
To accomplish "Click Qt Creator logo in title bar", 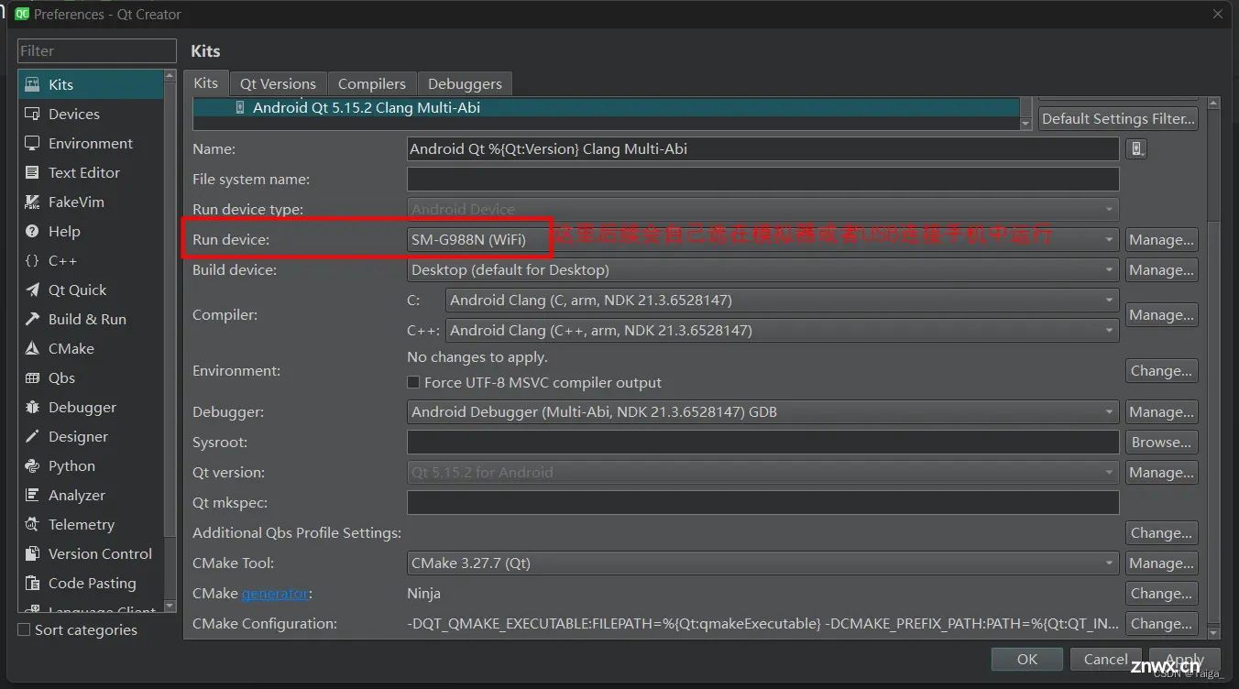I will (x=22, y=14).
